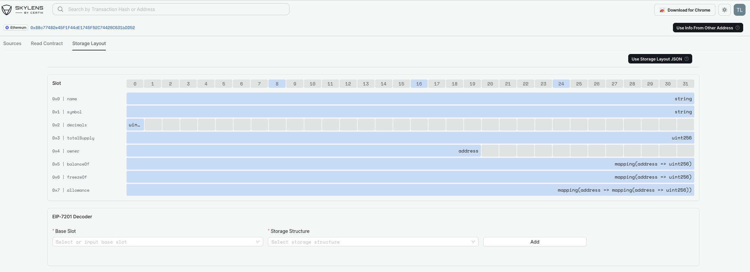Toggle light/dark theme with the sun icon
This screenshot has height=272, width=750.
tap(725, 9)
